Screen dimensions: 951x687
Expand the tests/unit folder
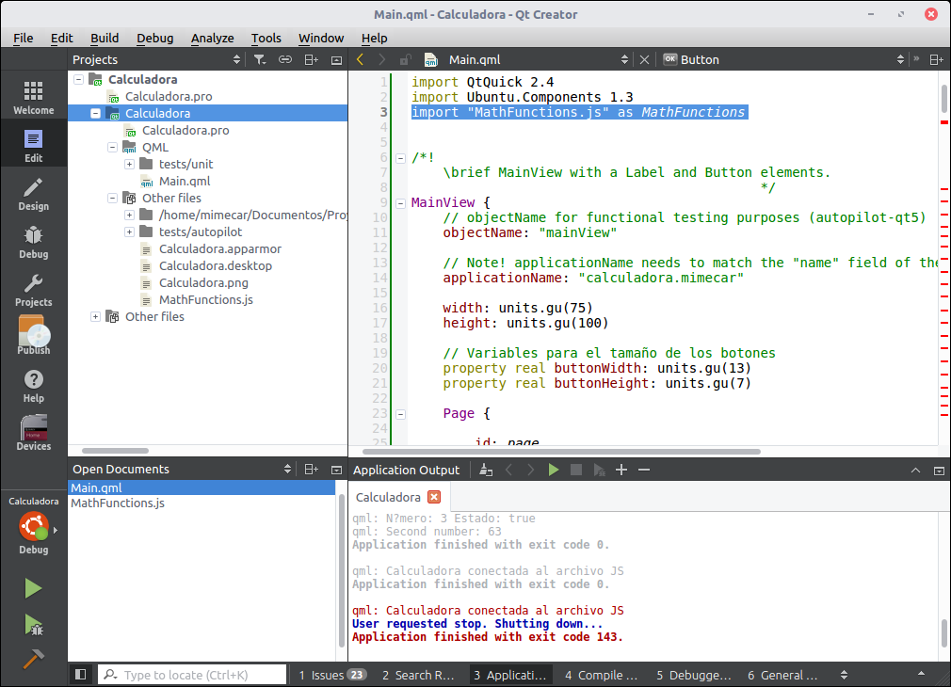(x=129, y=165)
